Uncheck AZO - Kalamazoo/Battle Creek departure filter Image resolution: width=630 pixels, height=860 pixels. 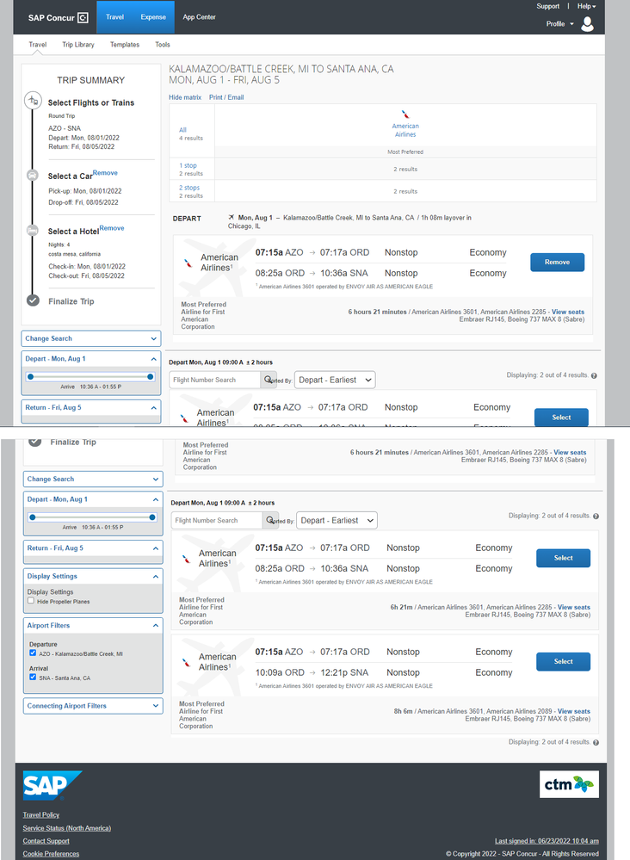click(x=33, y=653)
